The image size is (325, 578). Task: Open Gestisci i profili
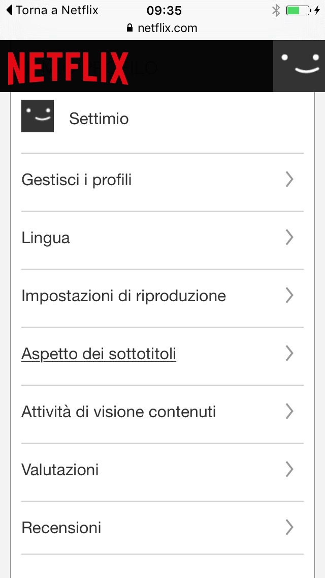(x=77, y=180)
